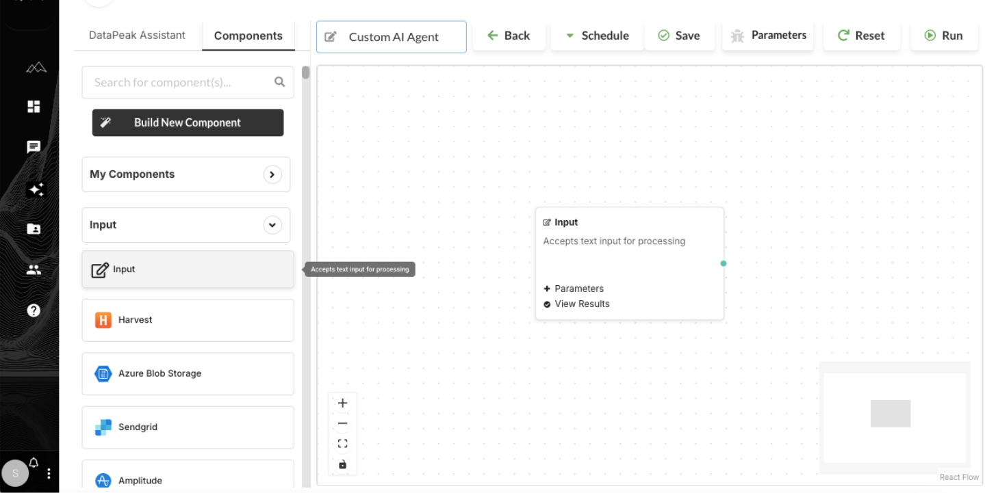Edit the Custom AI Agent name field
985x493 pixels.
click(x=392, y=37)
